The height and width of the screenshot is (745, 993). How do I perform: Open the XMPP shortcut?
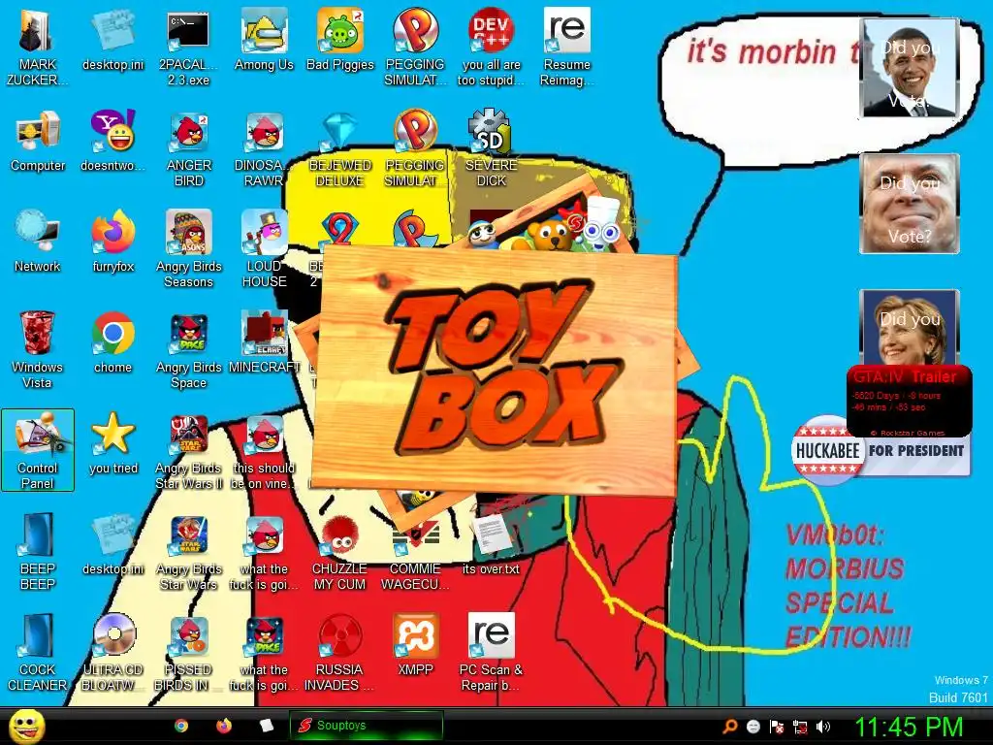point(415,645)
